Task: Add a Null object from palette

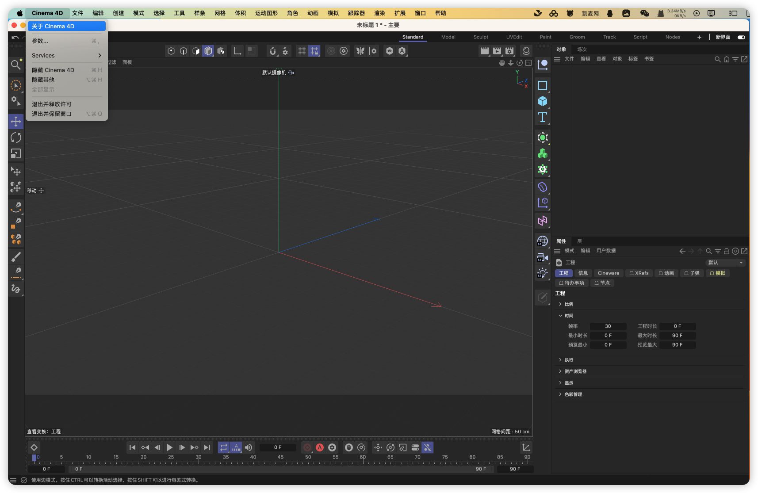Action: point(543,65)
